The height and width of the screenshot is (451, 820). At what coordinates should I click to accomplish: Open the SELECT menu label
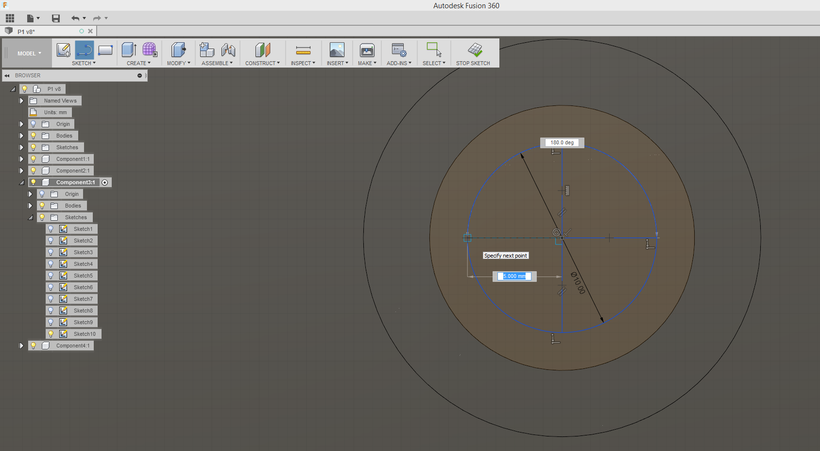[x=434, y=63]
